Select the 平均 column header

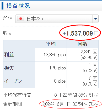coord(51,44)
